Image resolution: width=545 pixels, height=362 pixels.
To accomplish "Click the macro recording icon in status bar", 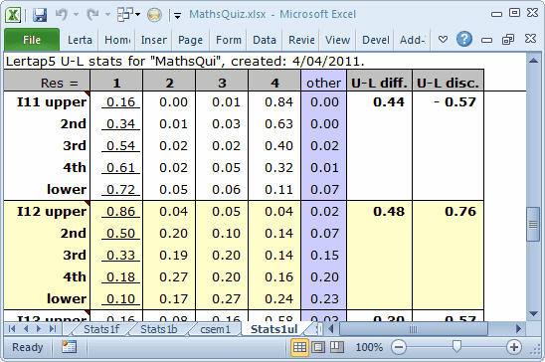I will tap(69, 346).
